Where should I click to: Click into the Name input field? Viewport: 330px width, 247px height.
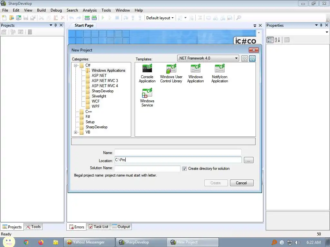(178, 152)
